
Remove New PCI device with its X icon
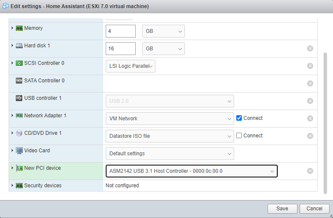click(x=310, y=171)
